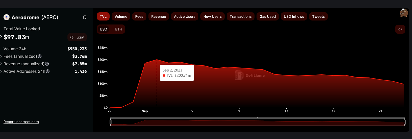
Task: Enable the Transactions chart tab
Action: [240, 16]
